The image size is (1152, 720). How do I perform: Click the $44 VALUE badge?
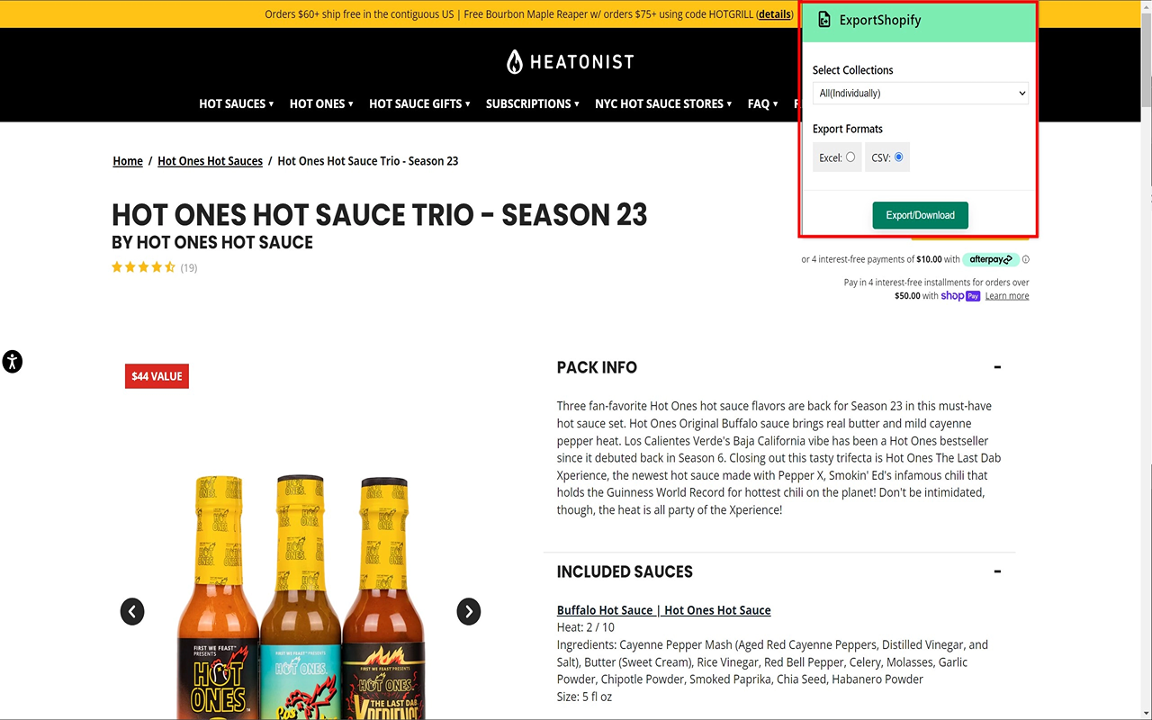pos(157,376)
